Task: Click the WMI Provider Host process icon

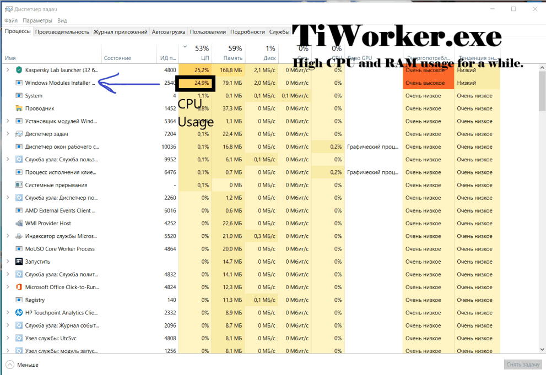Action: click(x=18, y=223)
